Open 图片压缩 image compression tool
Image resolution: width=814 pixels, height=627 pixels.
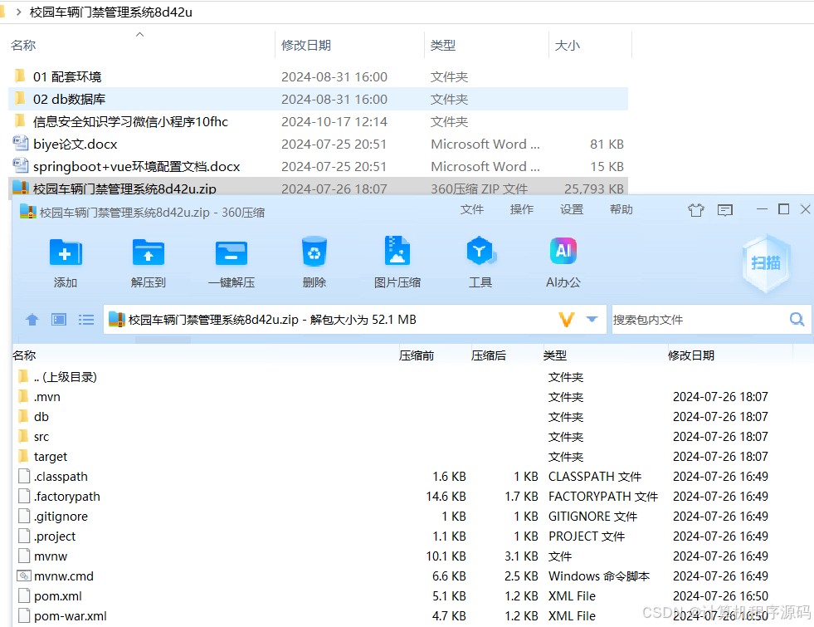click(x=397, y=260)
